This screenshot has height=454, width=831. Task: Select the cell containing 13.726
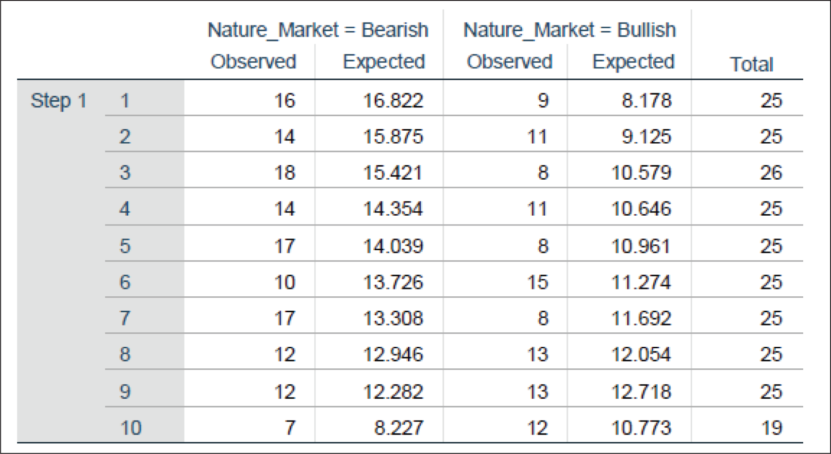point(393,282)
